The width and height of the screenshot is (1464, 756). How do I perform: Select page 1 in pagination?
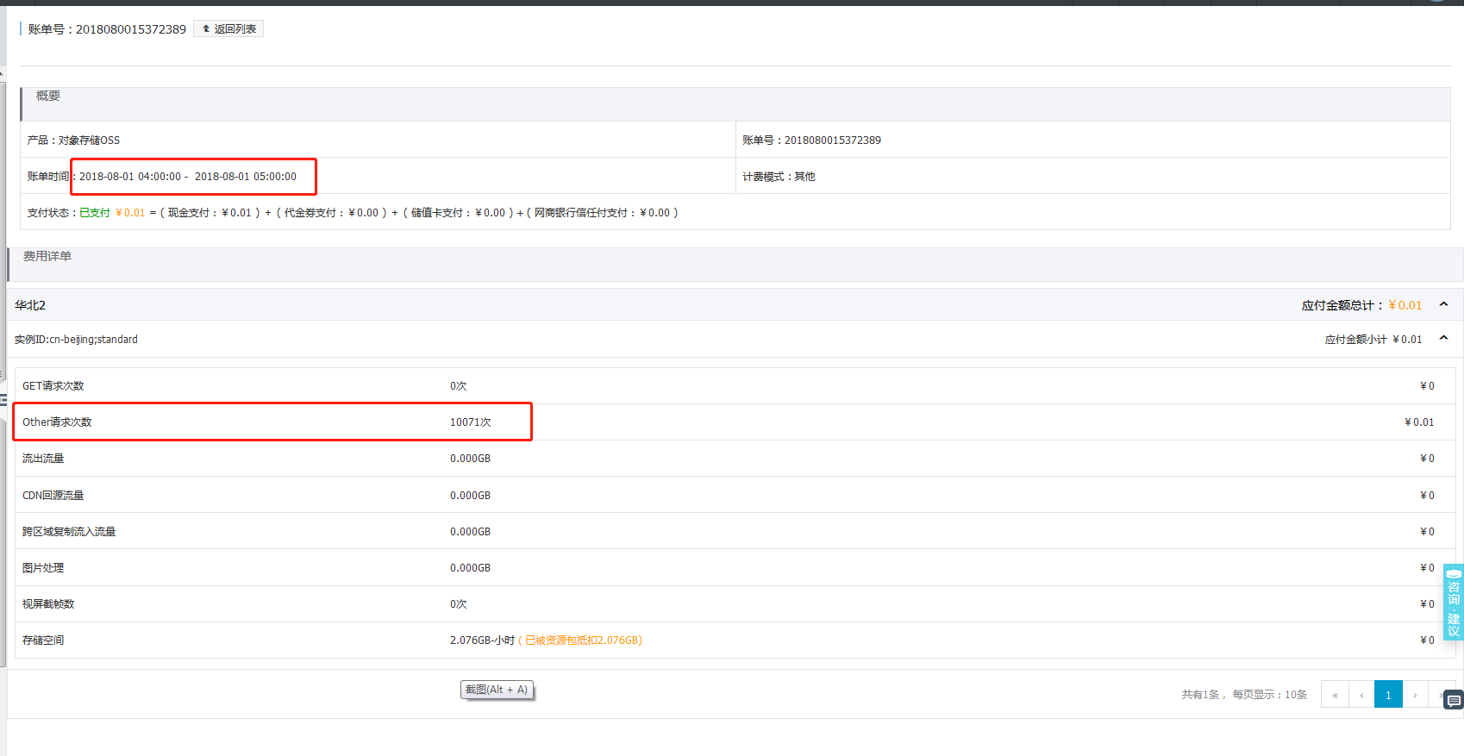tap(1388, 695)
